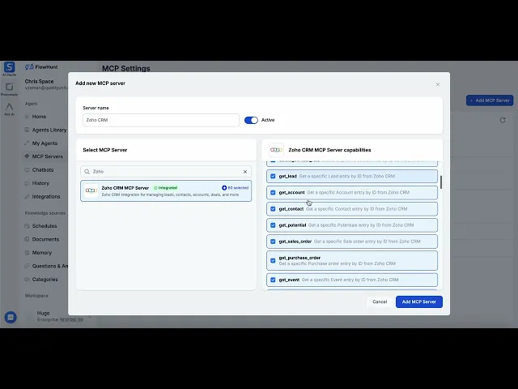The image size is (518, 389).
Task: Uncheck the get_sales_order capability
Action: (x=273, y=242)
